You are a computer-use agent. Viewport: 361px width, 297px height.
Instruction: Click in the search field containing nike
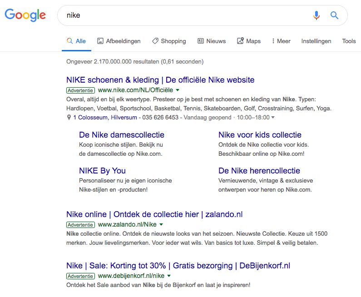[x=182, y=15]
